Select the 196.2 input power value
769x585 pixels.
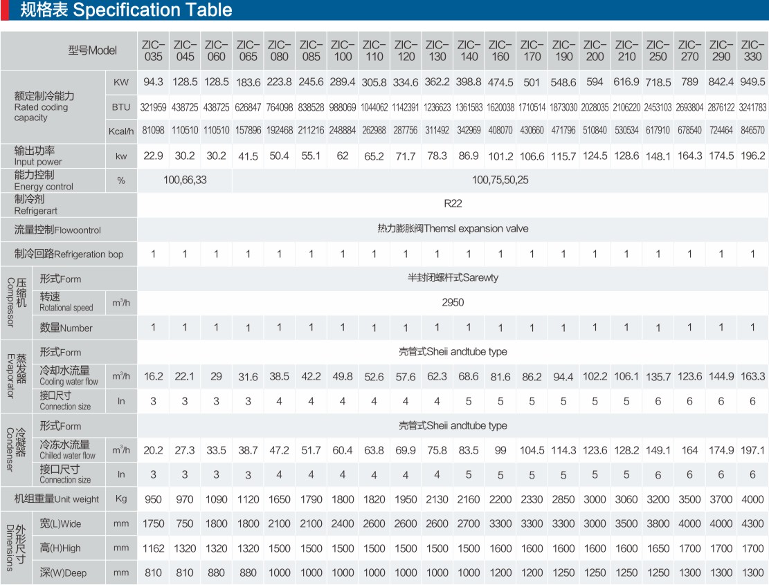point(752,156)
